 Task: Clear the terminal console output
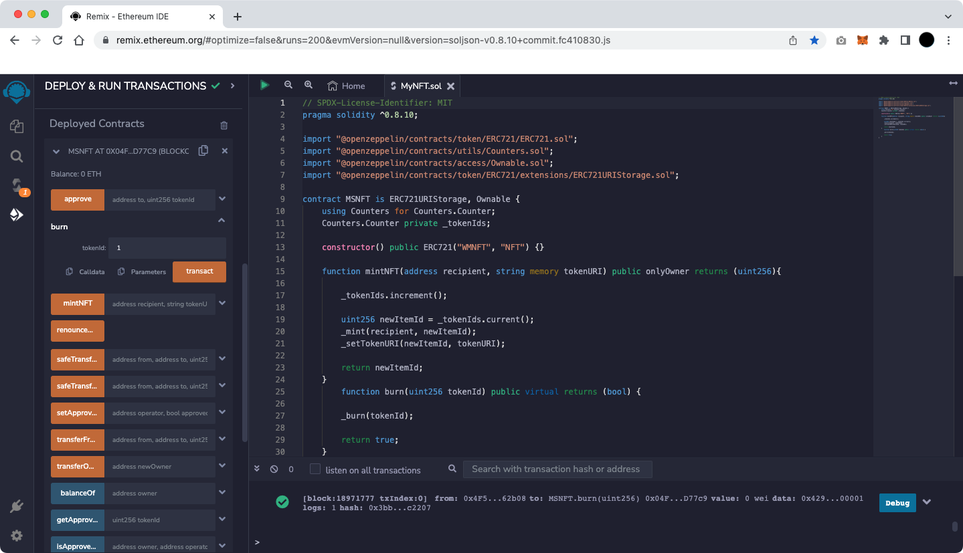[x=274, y=469]
